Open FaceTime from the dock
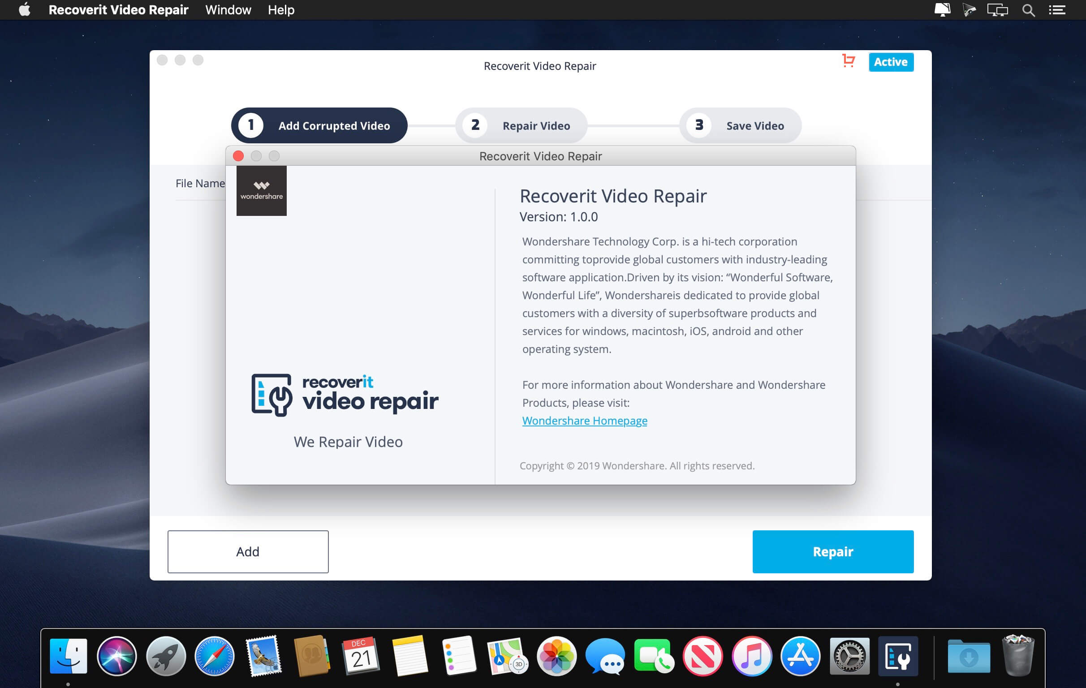 [654, 656]
